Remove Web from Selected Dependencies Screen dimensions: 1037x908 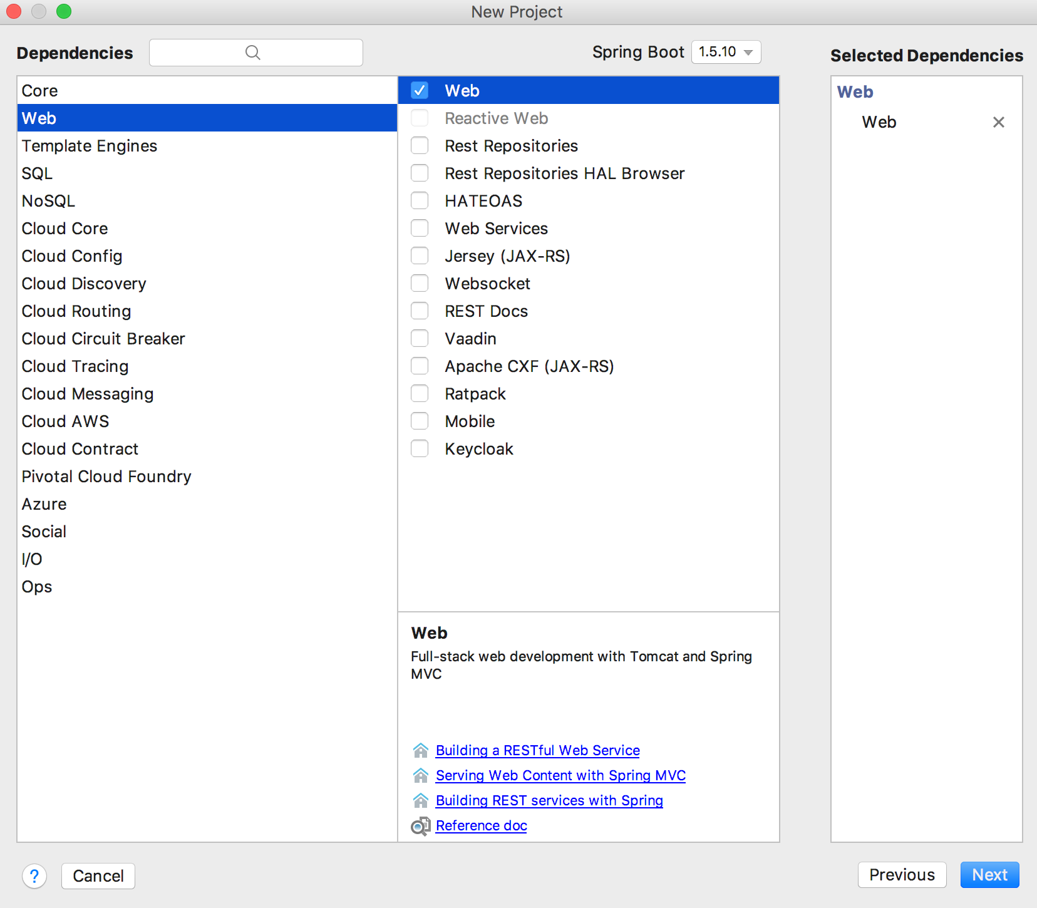pos(999,122)
